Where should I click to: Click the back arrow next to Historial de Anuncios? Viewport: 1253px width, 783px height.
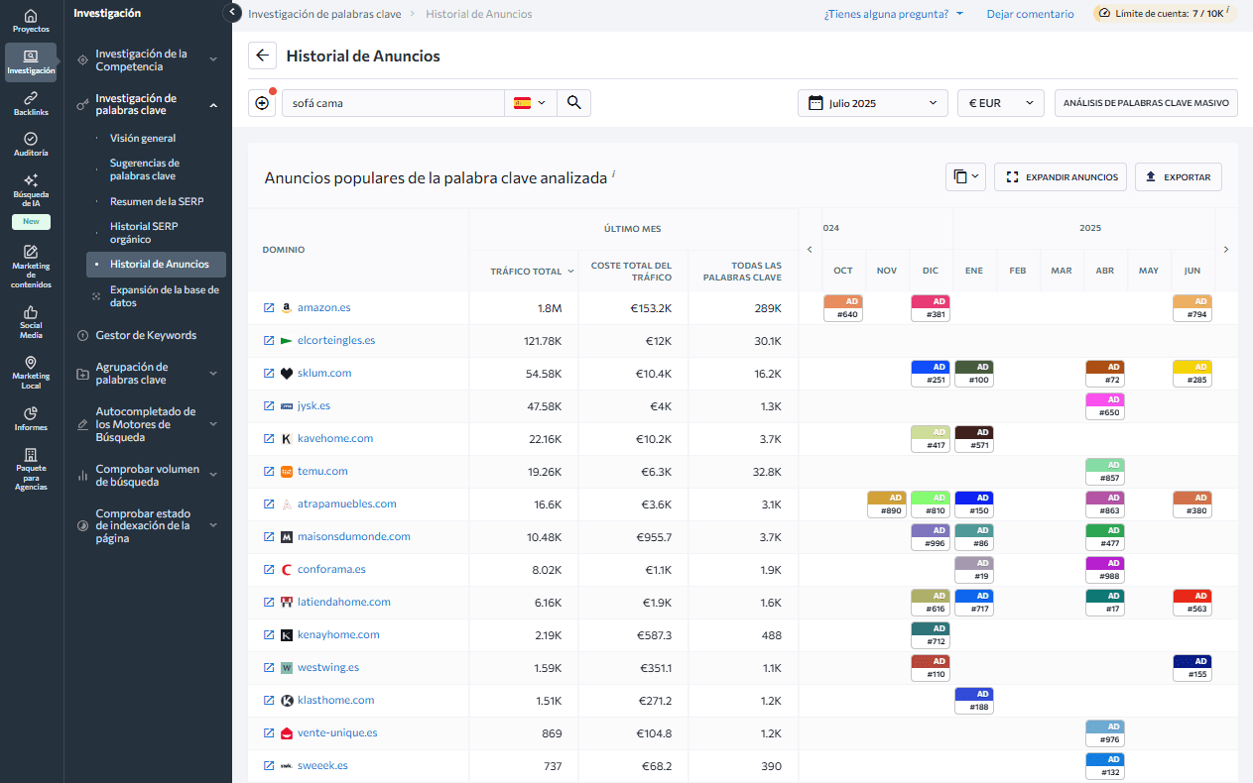262,56
